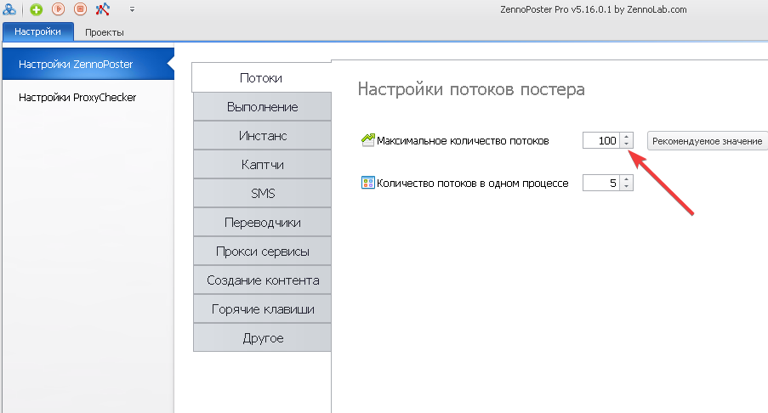This screenshot has height=413, width=768.
Task: Open the Выполнение settings tab
Action: click(x=262, y=107)
